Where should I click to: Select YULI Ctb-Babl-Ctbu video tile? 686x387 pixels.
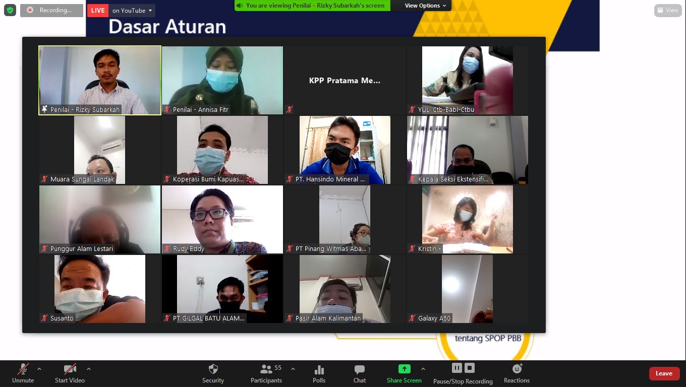click(468, 81)
